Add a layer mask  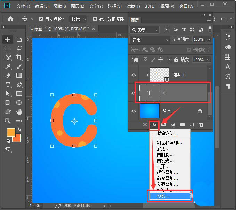point(163,125)
